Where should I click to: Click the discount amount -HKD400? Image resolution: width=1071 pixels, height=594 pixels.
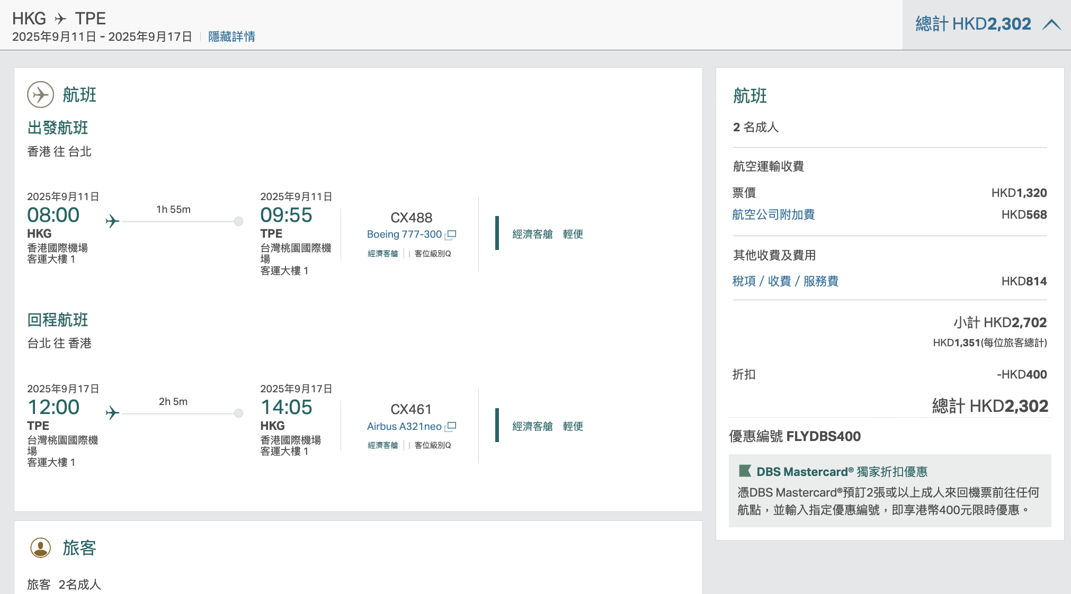click(x=1022, y=374)
